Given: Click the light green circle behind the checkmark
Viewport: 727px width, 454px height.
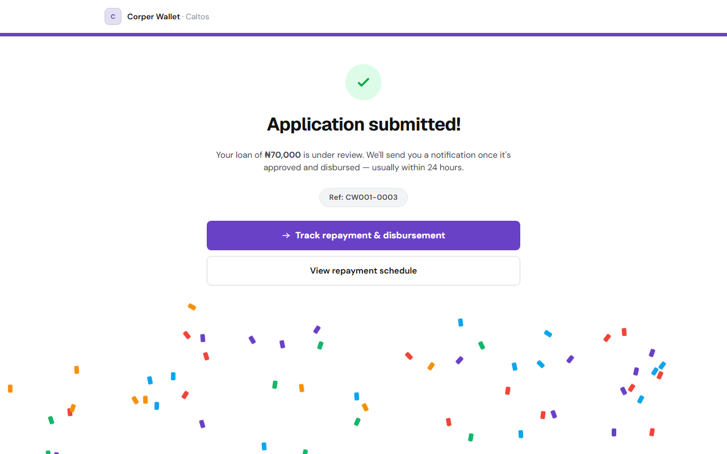Looking at the screenshot, I should pyautogui.click(x=363, y=82).
